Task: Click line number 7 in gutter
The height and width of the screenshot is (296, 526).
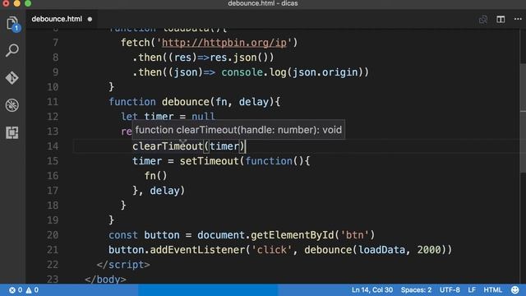Action: pyautogui.click(x=55, y=43)
